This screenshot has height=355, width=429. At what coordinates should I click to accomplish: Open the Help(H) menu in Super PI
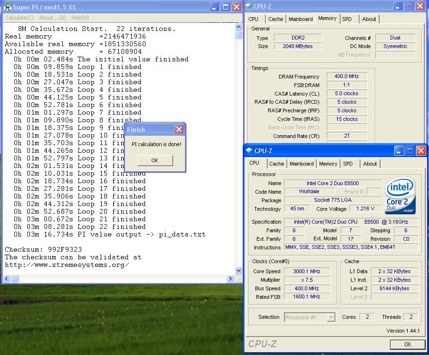(80, 18)
